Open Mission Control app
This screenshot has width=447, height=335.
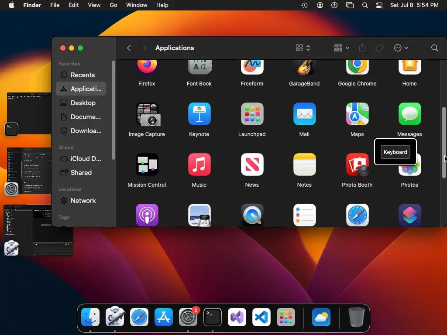(147, 164)
